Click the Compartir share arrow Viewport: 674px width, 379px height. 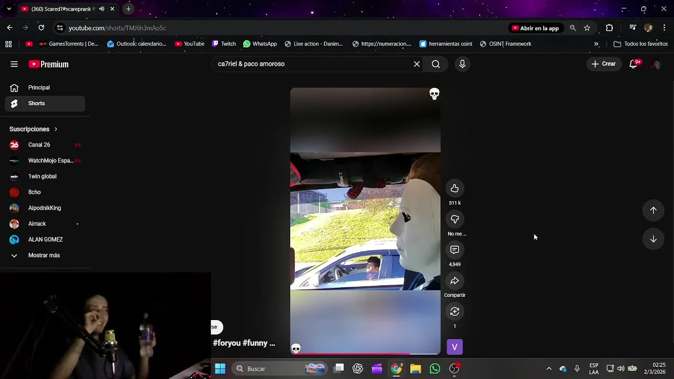[454, 281]
